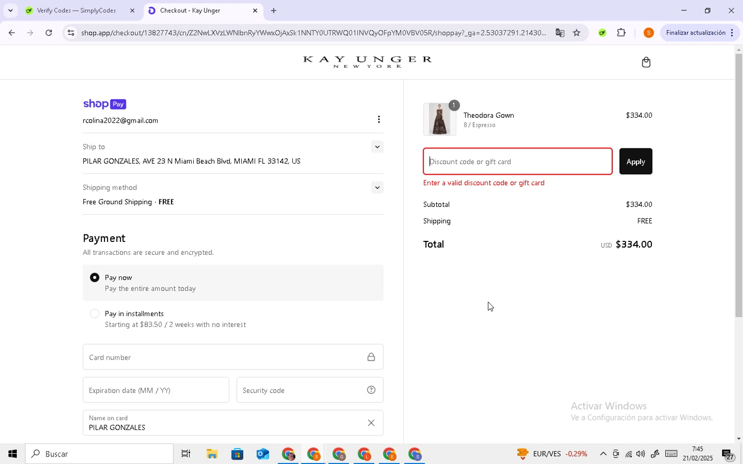This screenshot has width=743, height=464.
Task: Click the taskbar clock and date
Action: pyautogui.click(x=697, y=454)
